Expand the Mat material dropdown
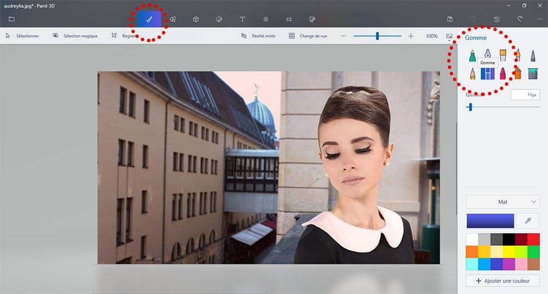548x294 pixels. pyautogui.click(x=503, y=202)
